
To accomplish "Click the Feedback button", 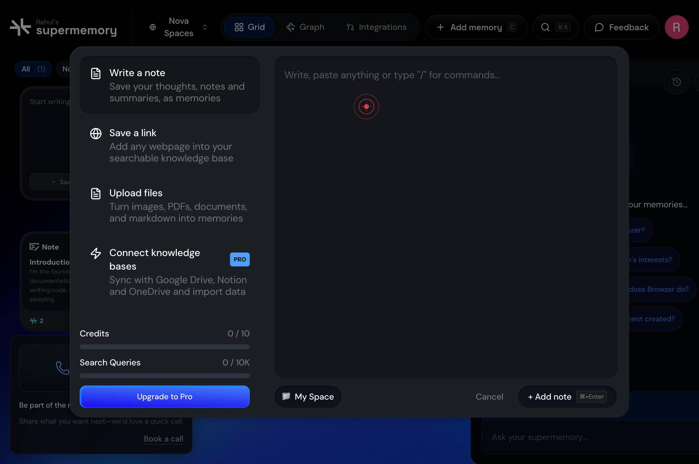I will point(622,27).
